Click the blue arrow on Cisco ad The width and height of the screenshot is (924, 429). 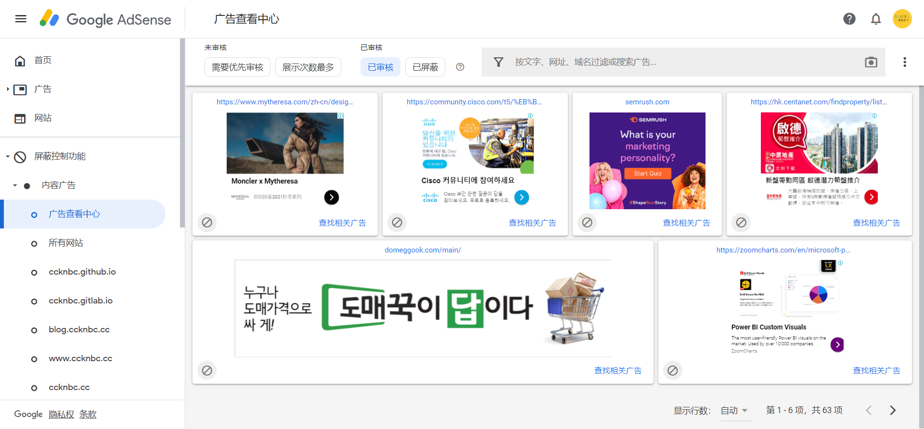[522, 197]
